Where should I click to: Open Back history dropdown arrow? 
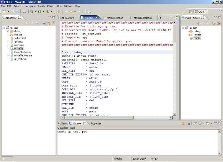pos(75,12)
